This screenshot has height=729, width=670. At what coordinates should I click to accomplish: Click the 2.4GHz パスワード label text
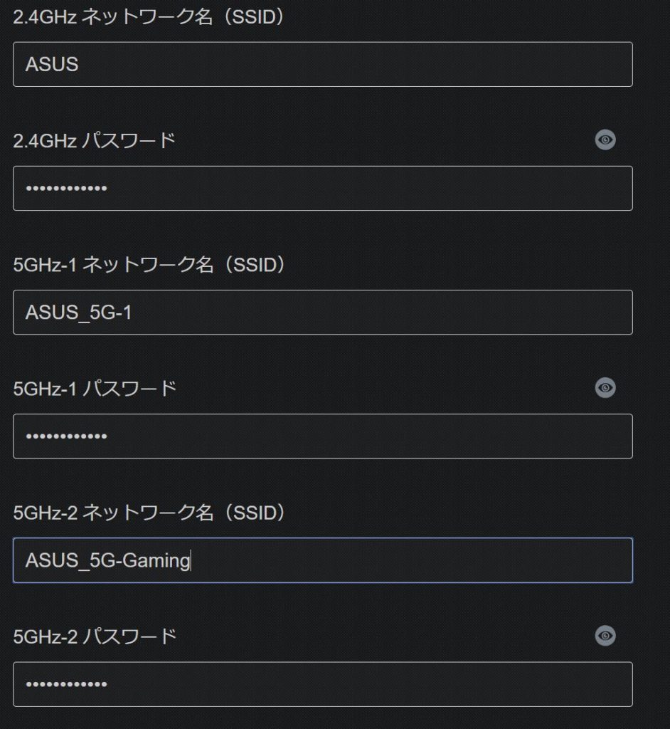click(94, 140)
